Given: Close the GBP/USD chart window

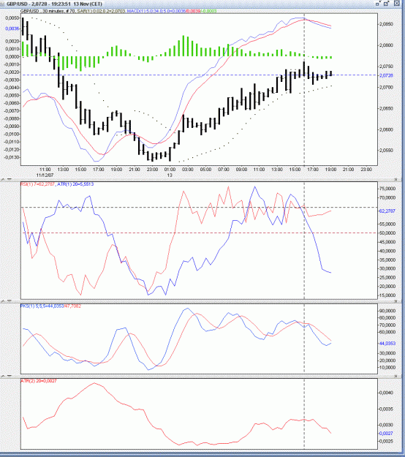Looking at the screenshot, I should click(x=397, y=4).
